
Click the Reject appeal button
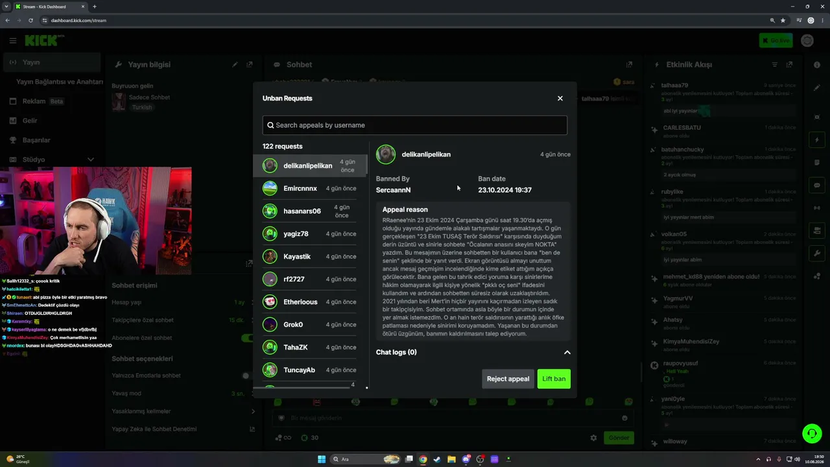click(508, 379)
